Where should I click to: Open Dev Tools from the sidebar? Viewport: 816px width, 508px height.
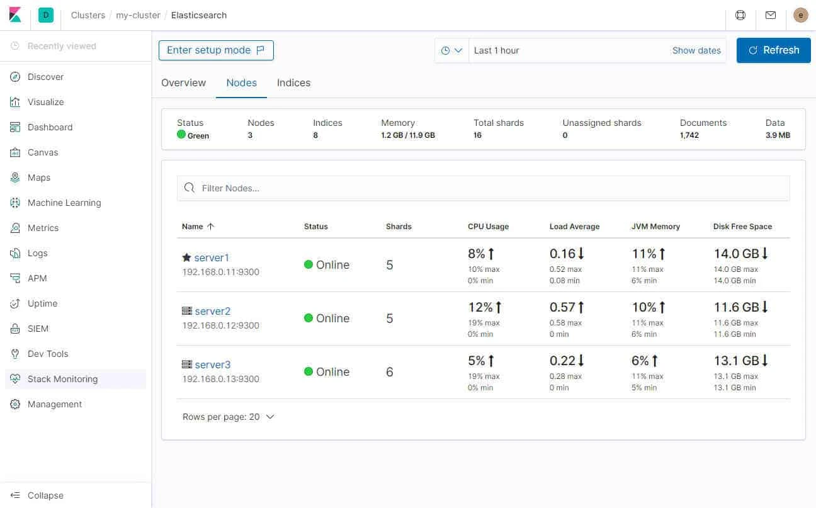point(14,353)
